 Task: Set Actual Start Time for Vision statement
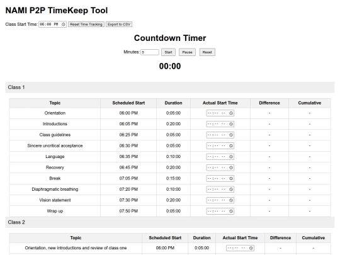click(220, 200)
